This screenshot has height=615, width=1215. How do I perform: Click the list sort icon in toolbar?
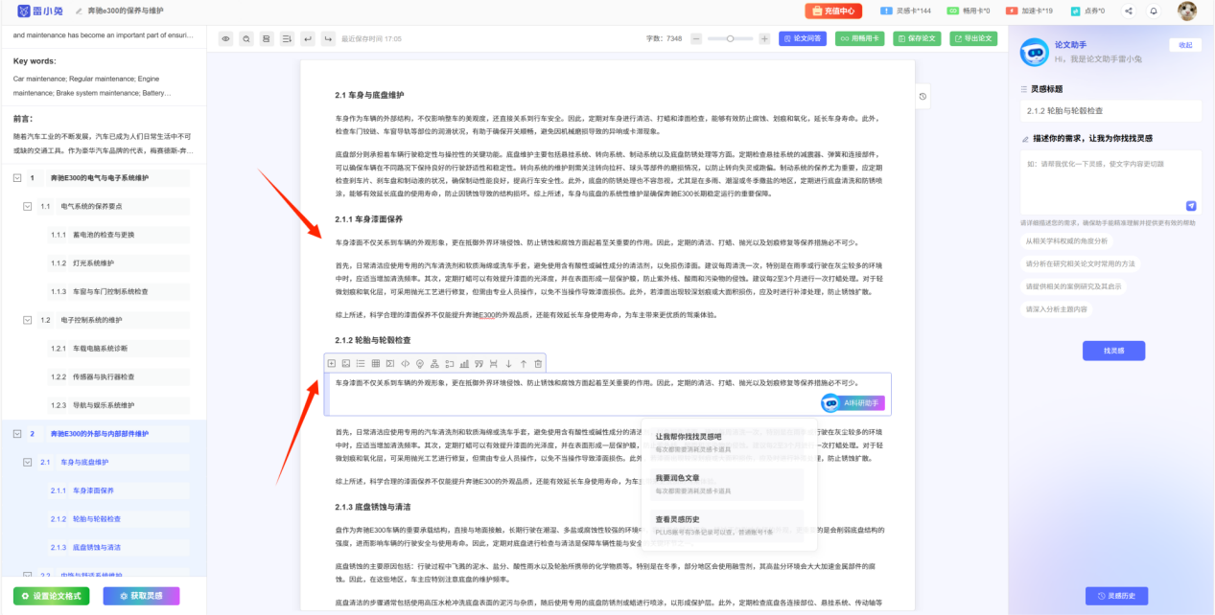click(x=286, y=38)
